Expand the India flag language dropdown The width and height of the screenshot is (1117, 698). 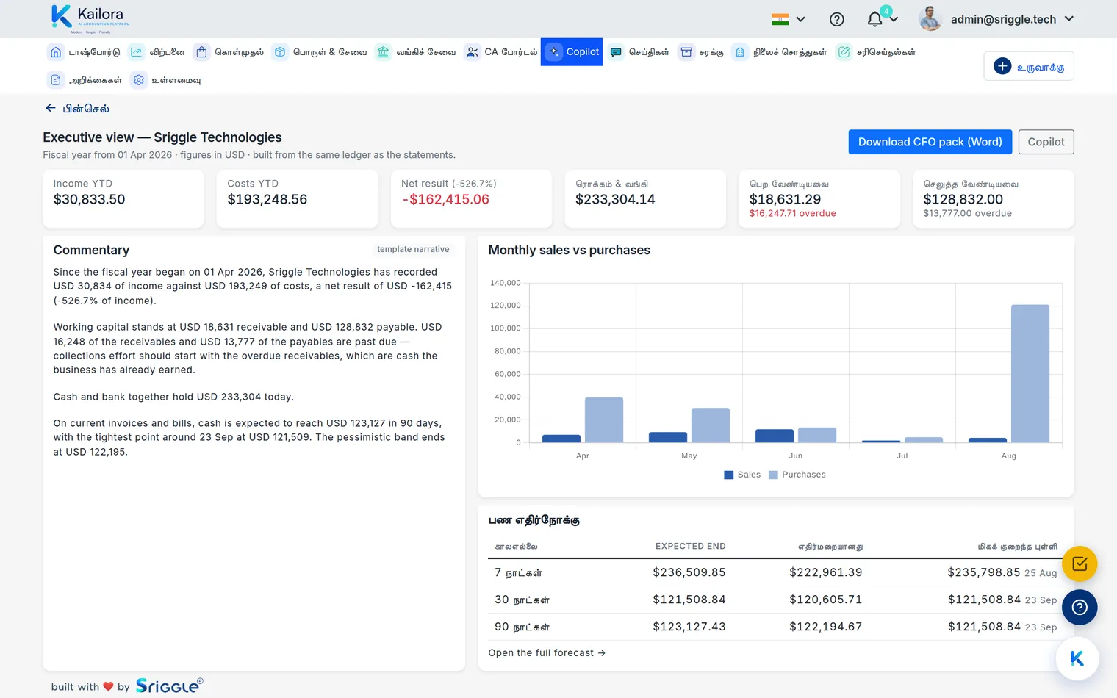(789, 20)
